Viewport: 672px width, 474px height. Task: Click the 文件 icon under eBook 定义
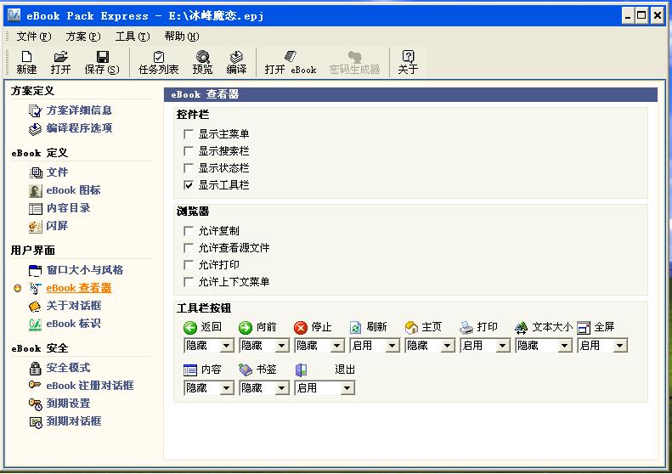click(x=35, y=172)
